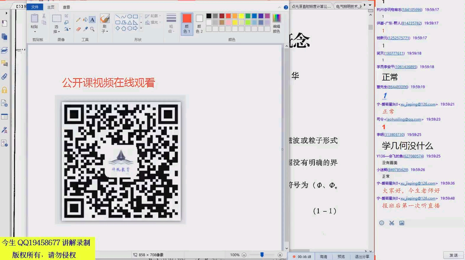465x260 pixels.
Task: Pick the Right arrow shape from the gallery
Action: [x=135, y=28]
